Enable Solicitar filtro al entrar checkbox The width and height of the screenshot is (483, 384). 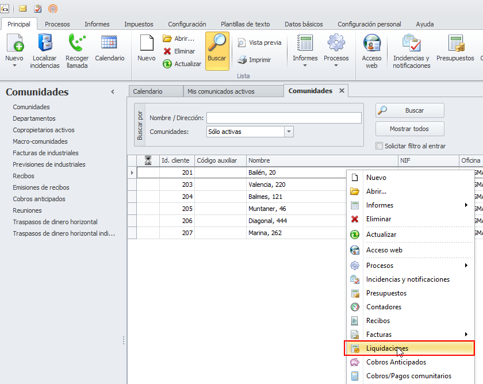click(379, 146)
